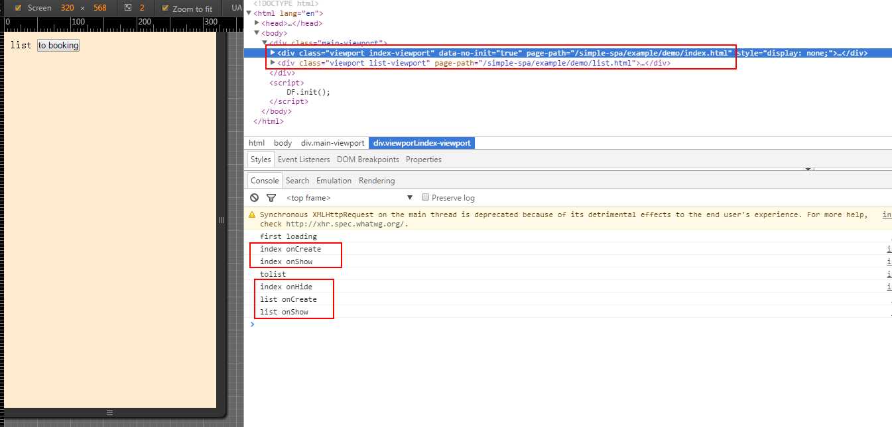Select the body breadcrumb

click(x=283, y=143)
